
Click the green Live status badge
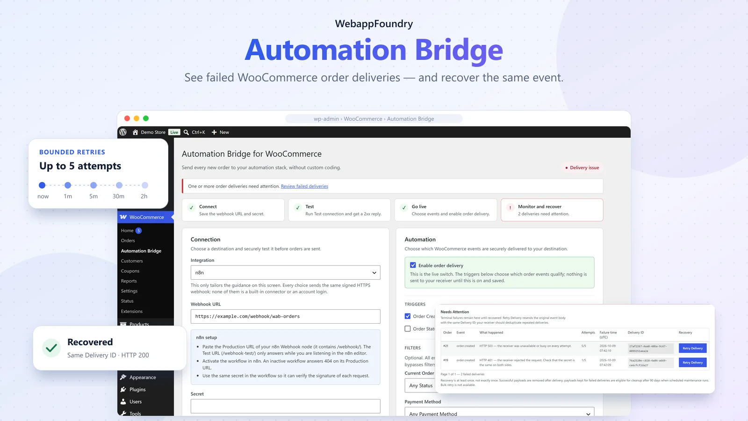pos(174,132)
